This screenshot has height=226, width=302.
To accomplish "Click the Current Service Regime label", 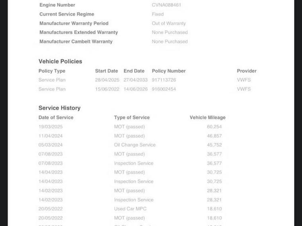I will 67,14.
